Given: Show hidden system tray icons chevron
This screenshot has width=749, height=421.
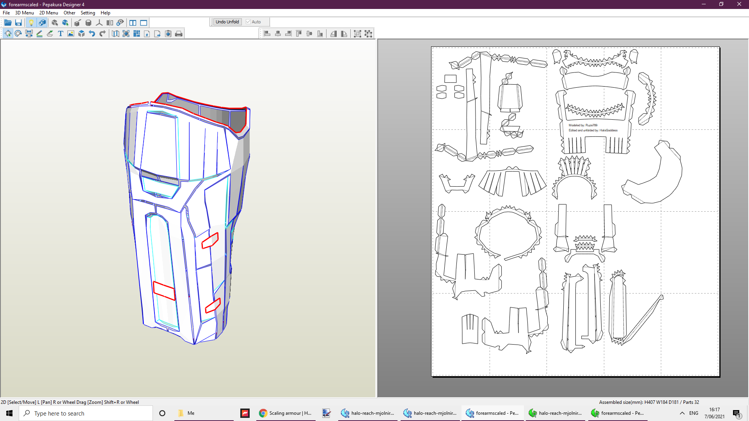Looking at the screenshot, I should [x=682, y=413].
